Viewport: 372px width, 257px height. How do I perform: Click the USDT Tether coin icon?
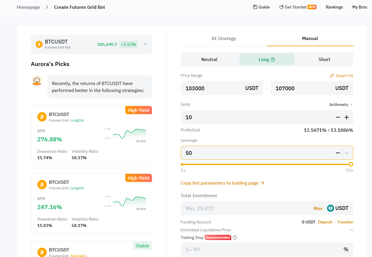(331, 208)
